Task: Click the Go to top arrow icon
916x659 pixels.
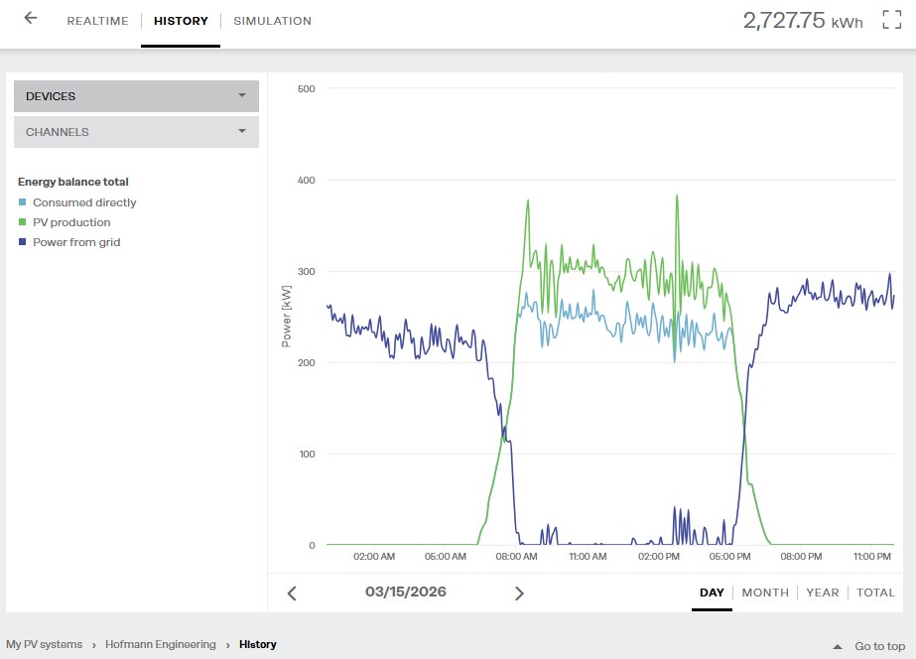Action: (x=838, y=646)
